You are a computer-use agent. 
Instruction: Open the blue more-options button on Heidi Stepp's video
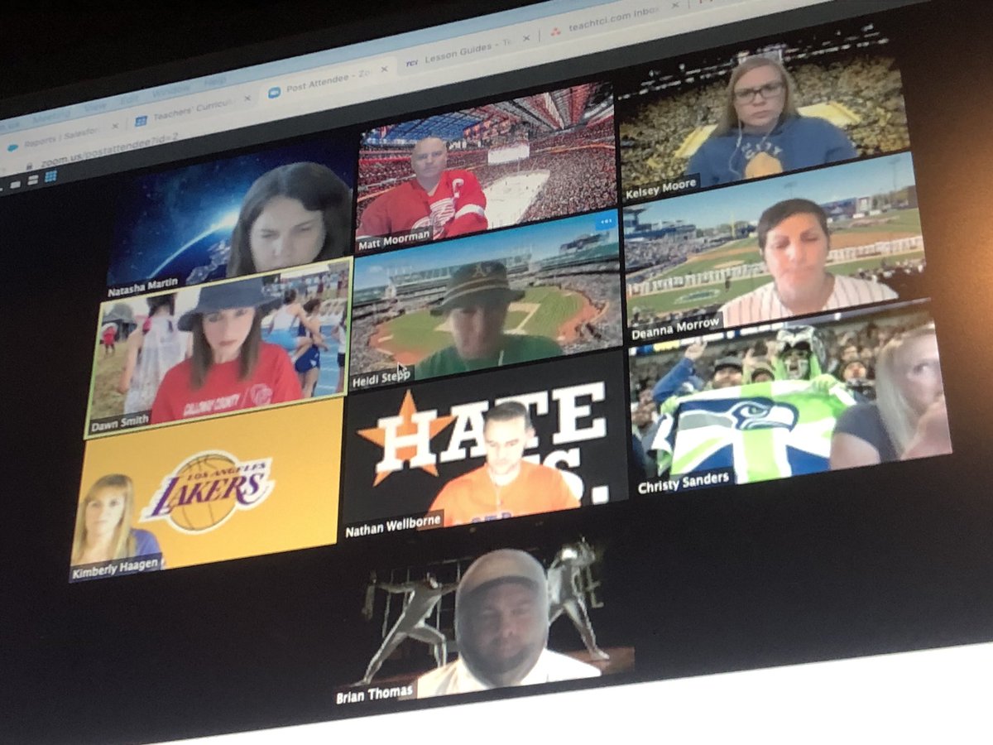coord(607,220)
